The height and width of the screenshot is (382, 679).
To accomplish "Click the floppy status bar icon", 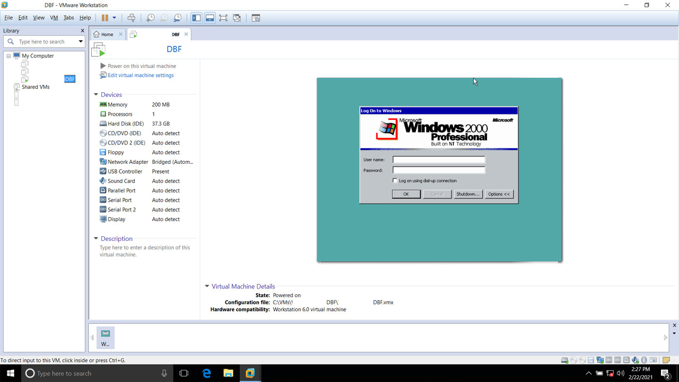I will point(591,360).
